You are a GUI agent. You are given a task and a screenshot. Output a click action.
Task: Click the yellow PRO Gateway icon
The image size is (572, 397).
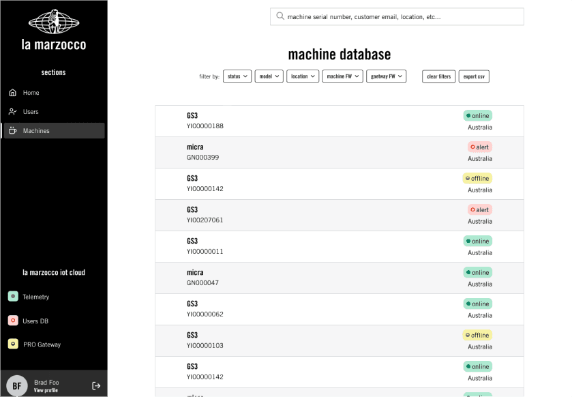(13, 344)
